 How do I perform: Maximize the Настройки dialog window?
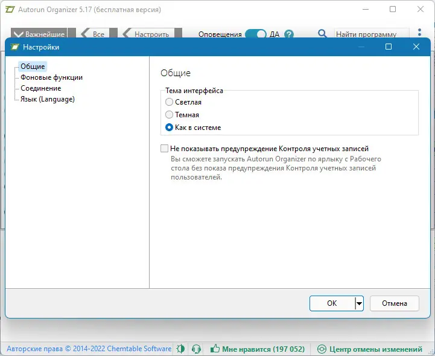389,47
